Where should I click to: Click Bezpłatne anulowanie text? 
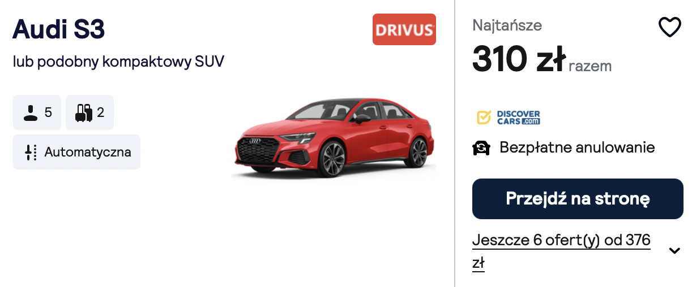pyautogui.click(x=577, y=148)
